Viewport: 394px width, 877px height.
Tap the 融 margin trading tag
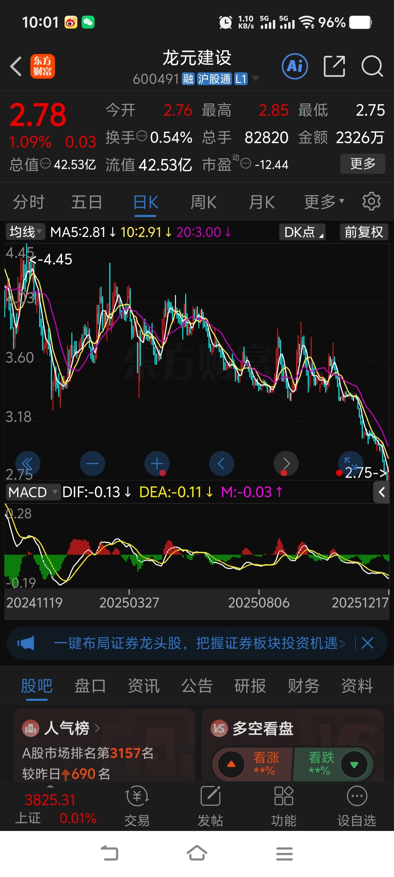point(188,79)
